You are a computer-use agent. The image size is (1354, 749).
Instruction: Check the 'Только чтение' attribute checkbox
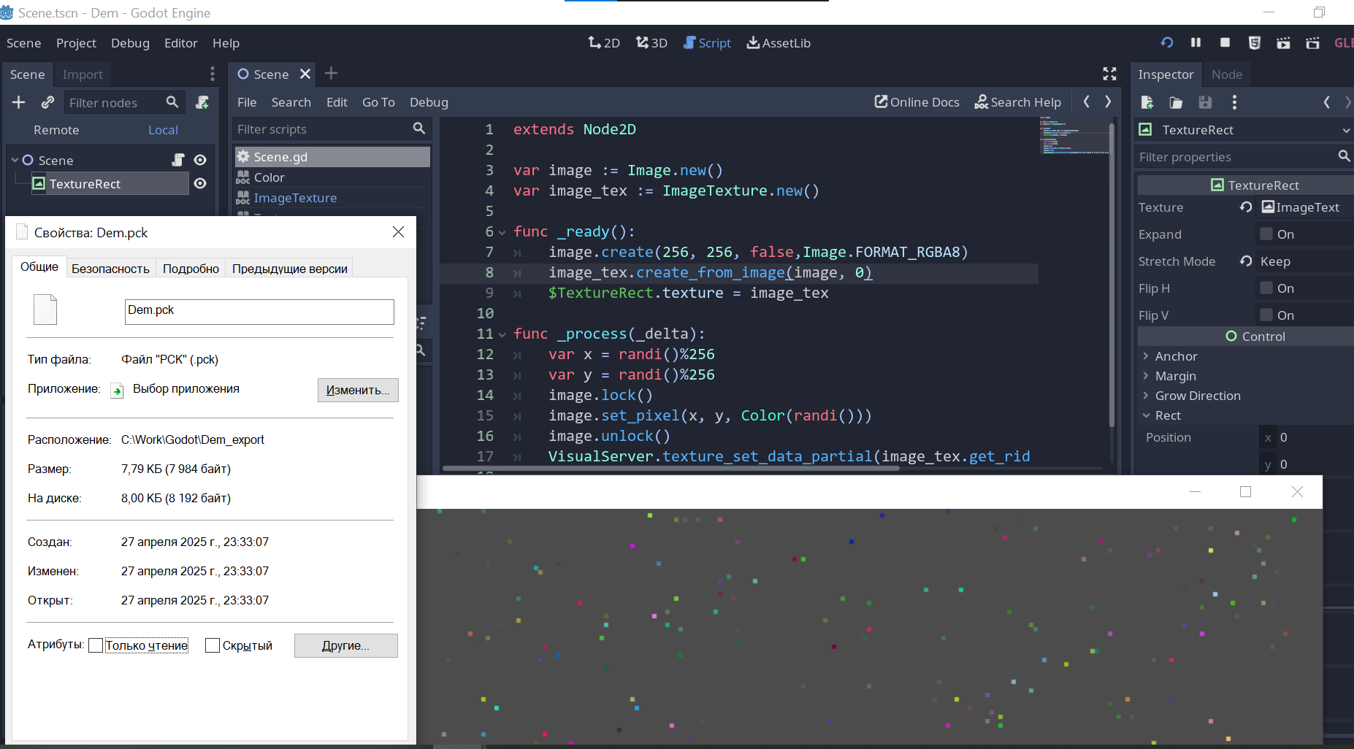[x=96, y=645]
